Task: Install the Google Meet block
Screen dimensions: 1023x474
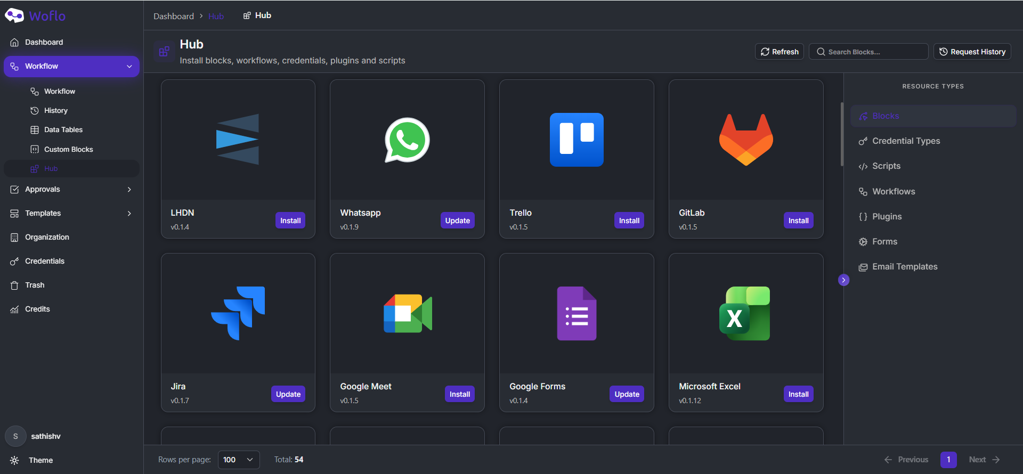Action: pos(460,394)
